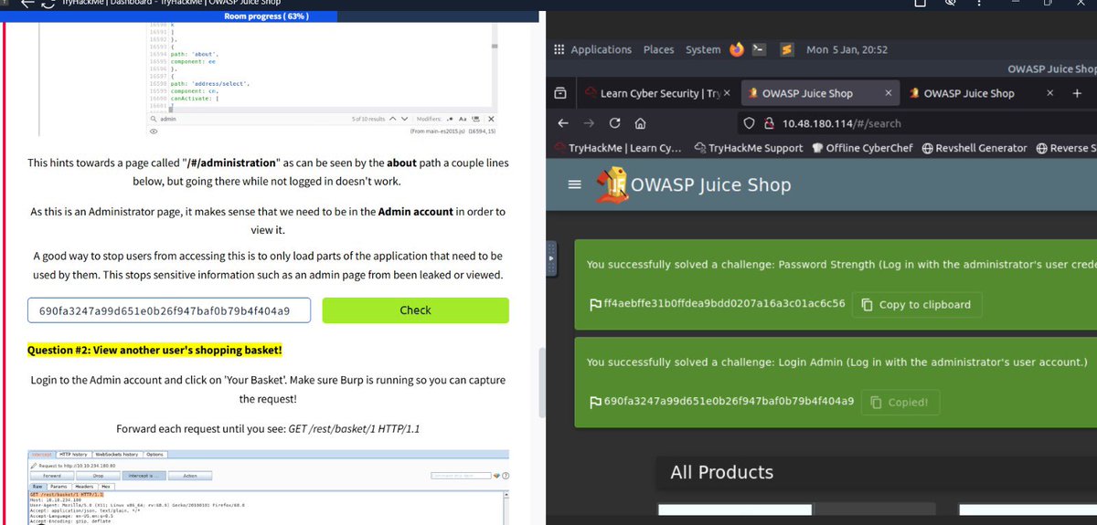Toggle case-sensitive Aa modifier
Screen dimensions: 1097x525
[463, 119]
